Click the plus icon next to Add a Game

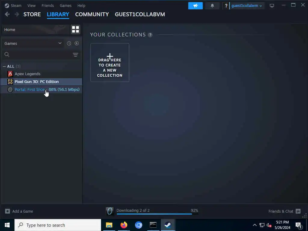coord(8,211)
